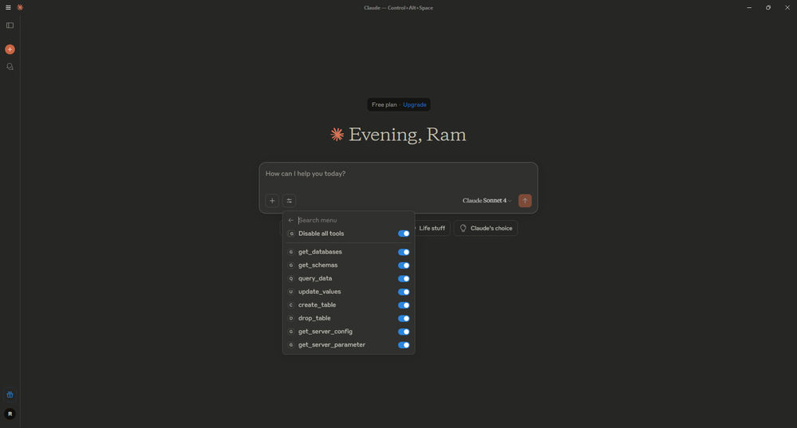Click the D icon beside drop_table
The height and width of the screenshot is (428, 797).
(x=291, y=318)
